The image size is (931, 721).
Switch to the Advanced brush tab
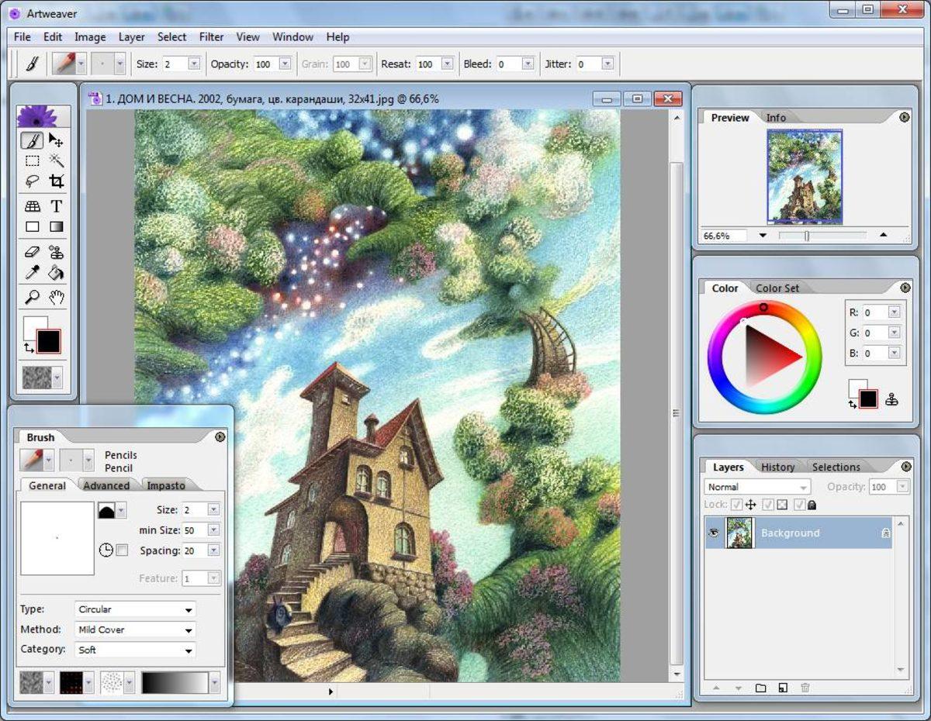coord(107,485)
